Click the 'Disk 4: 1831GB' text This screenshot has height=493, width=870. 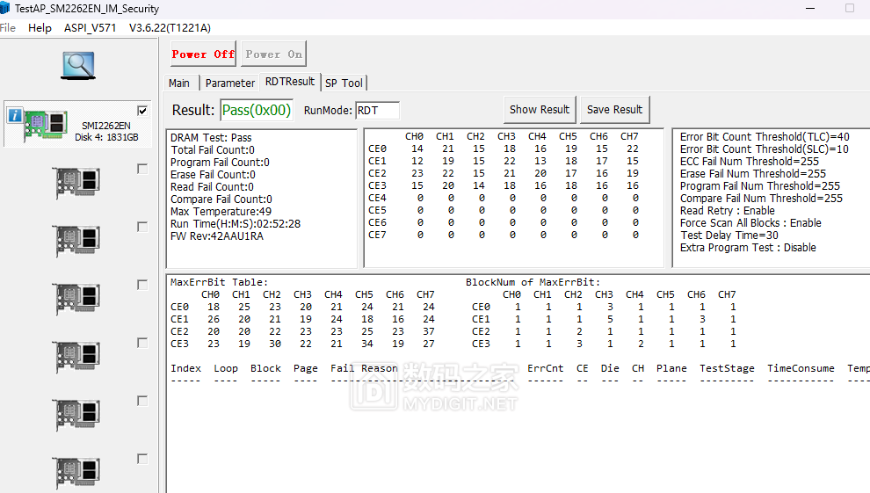pyautogui.click(x=106, y=137)
